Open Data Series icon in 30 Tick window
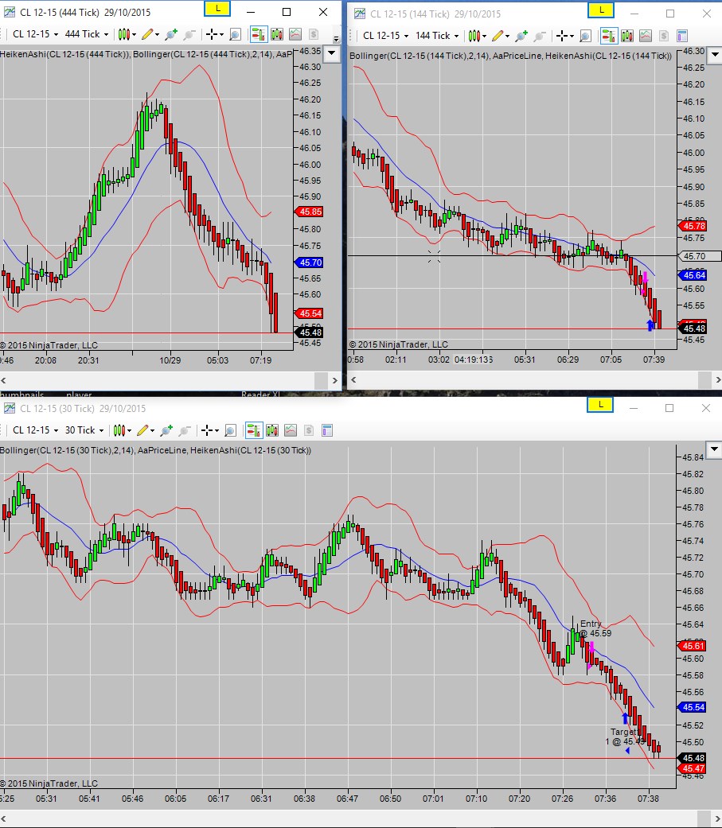The image size is (722, 828). pos(272,430)
